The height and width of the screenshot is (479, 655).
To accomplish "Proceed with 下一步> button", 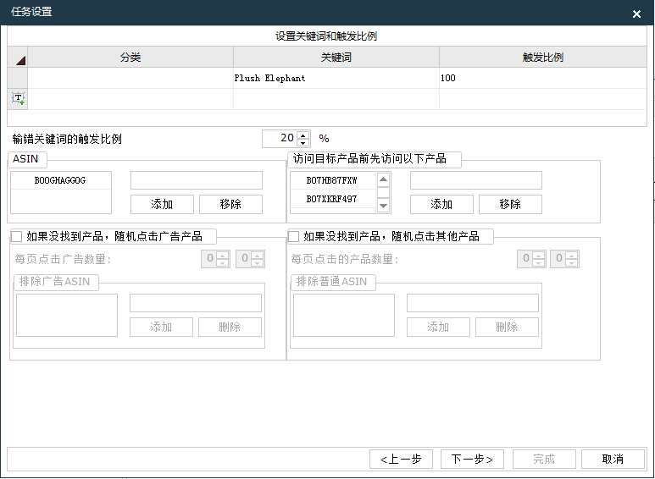I will (x=472, y=459).
